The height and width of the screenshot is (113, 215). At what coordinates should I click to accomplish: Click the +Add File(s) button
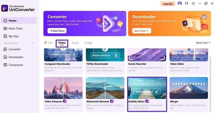pos(57,31)
